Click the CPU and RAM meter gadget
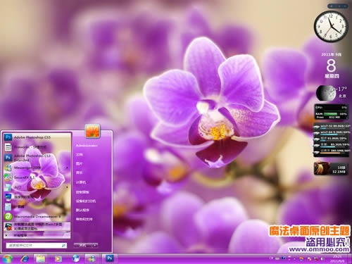Viewport: 352px width, 264px height. (331, 112)
